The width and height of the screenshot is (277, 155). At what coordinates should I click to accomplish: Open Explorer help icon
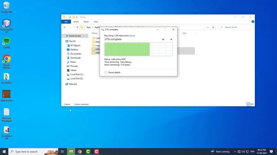[253, 22]
